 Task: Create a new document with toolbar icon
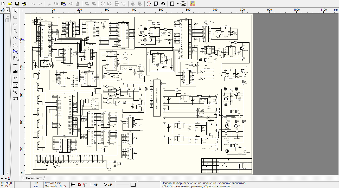[3, 4]
